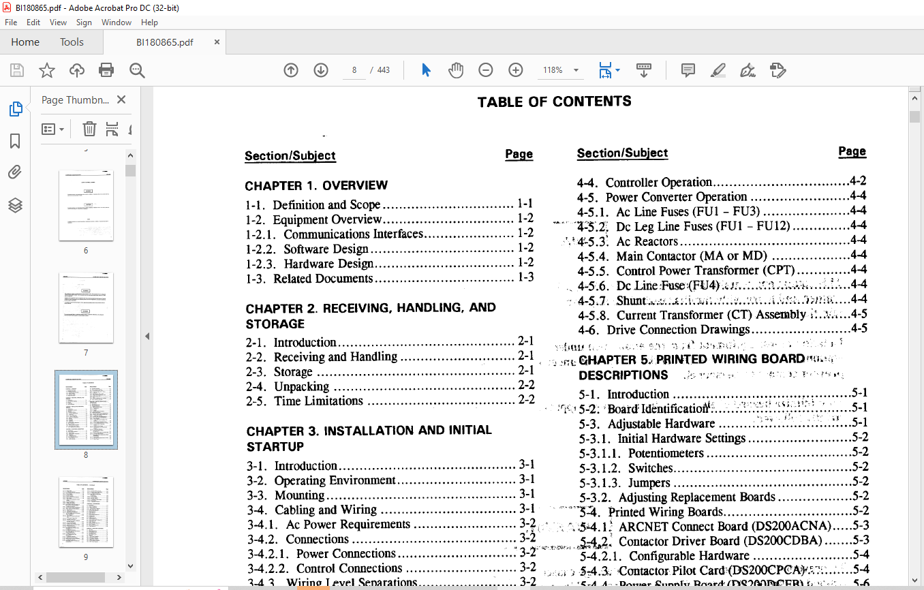Click '4-4. Controller Operation' entry
This screenshot has height=590, width=924.
coord(645,182)
